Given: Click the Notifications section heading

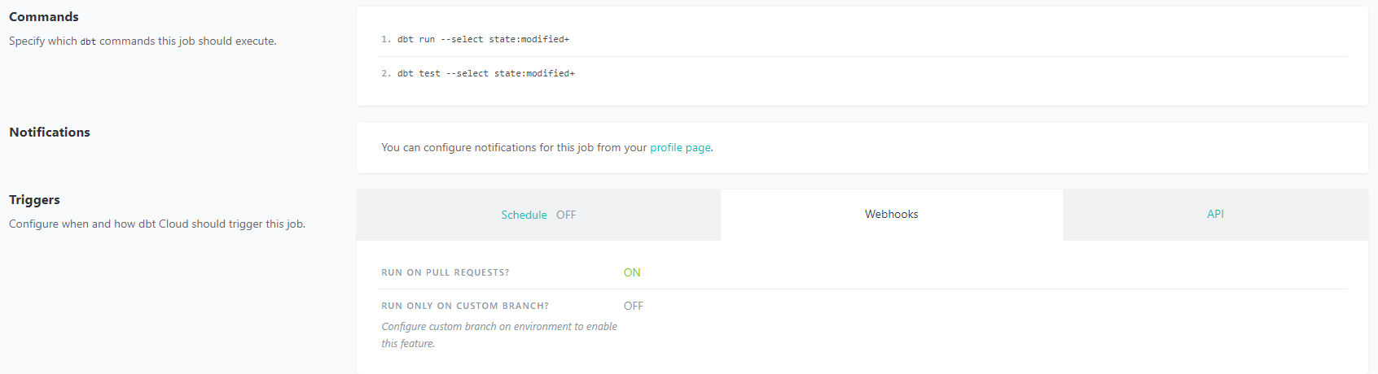Looking at the screenshot, I should coord(50,133).
